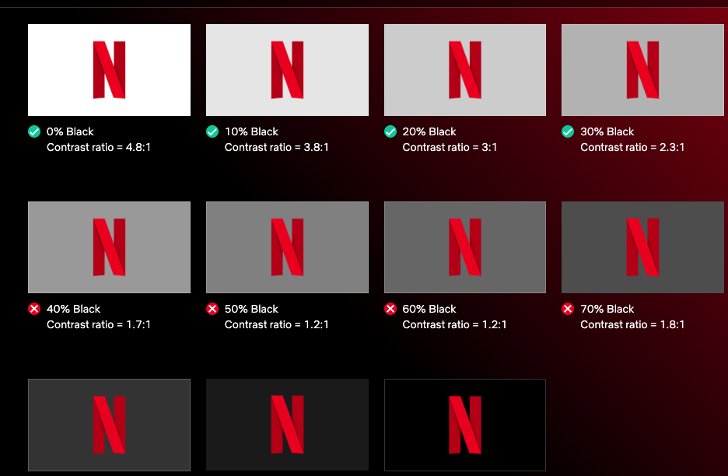Select the Netflix logo on white background

(x=109, y=69)
